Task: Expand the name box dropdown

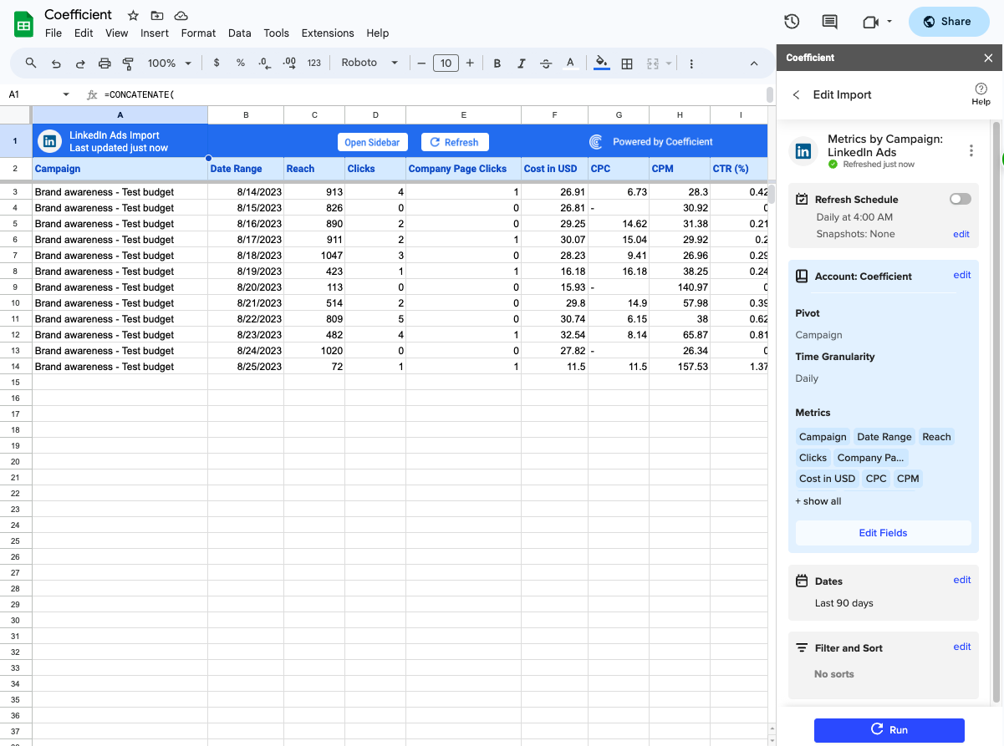Action: [x=66, y=94]
